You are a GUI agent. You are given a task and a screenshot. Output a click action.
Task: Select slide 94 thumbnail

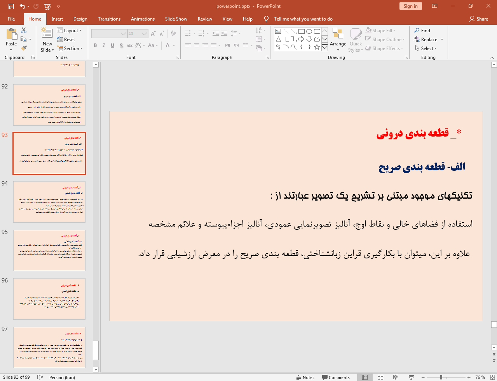(x=49, y=202)
